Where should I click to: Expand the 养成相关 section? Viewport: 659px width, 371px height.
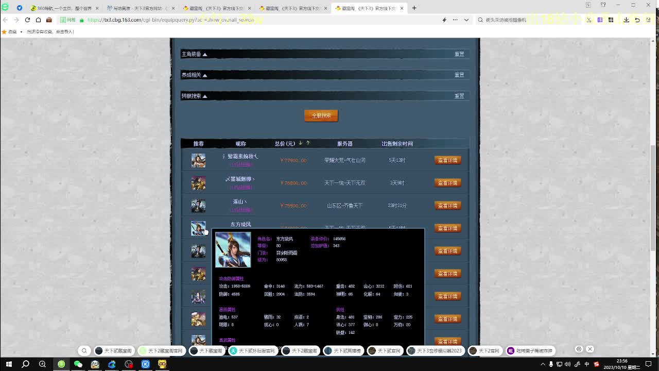(x=194, y=75)
